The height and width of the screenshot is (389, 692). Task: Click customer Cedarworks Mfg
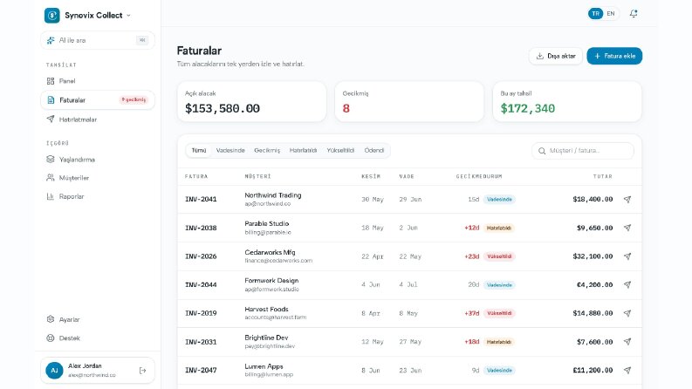[x=270, y=252]
